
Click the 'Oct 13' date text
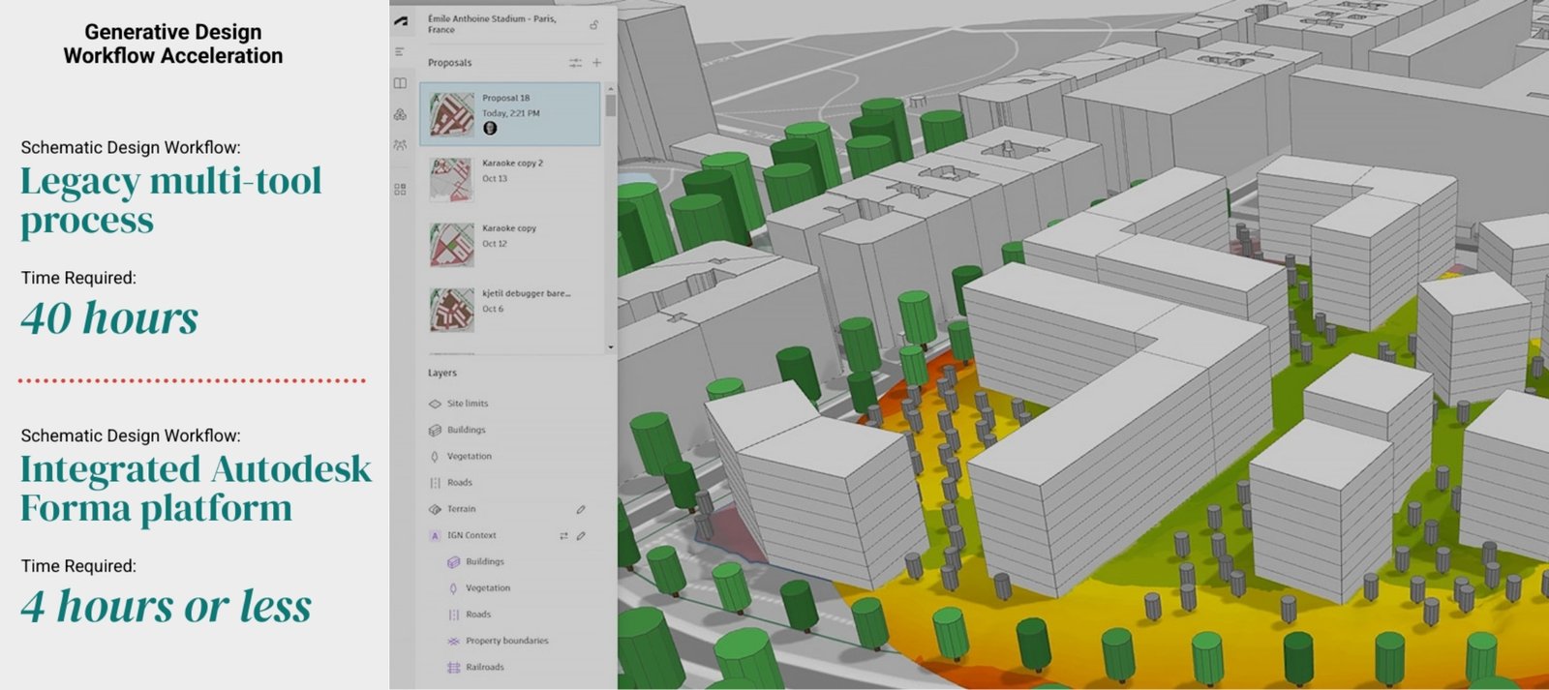(x=495, y=179)
